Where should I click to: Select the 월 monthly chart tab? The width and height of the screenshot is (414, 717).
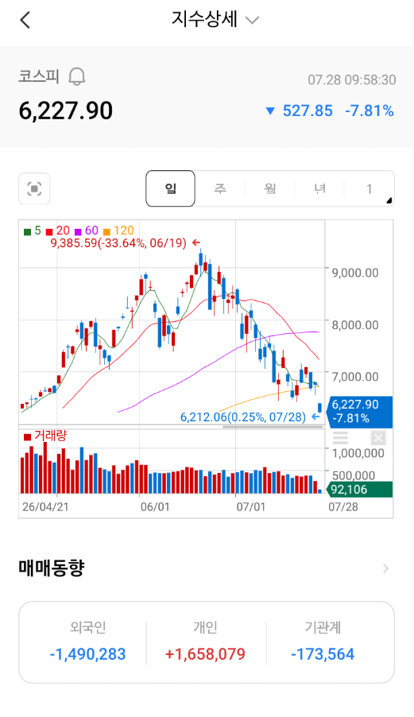270,188
